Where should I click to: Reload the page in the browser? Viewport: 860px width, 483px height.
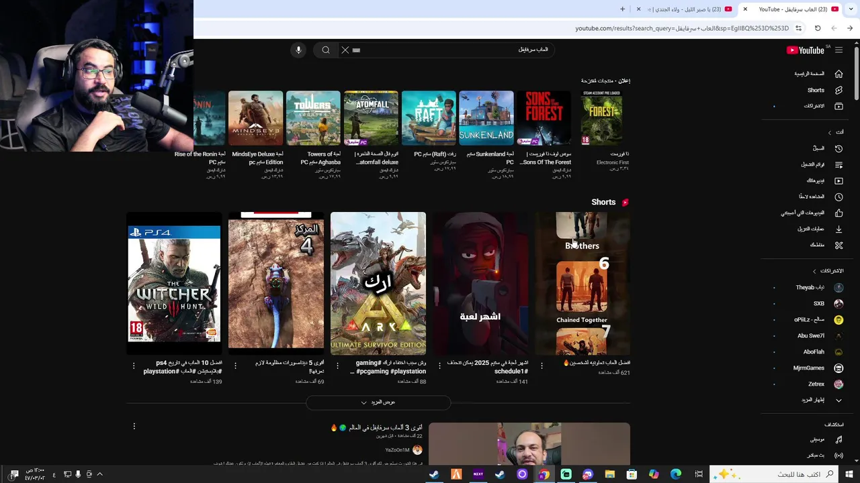[818, 28]
